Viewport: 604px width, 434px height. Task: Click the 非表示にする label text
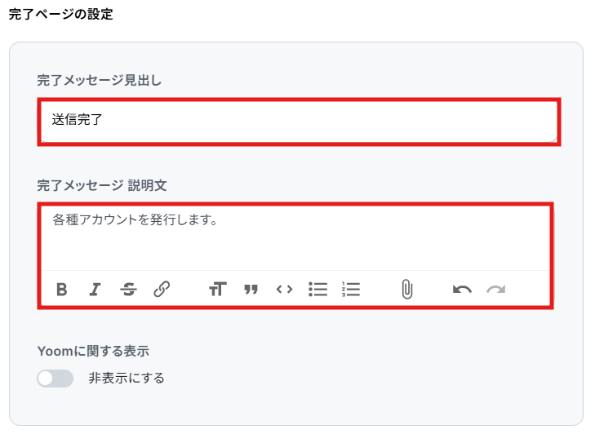pos(127,379)
